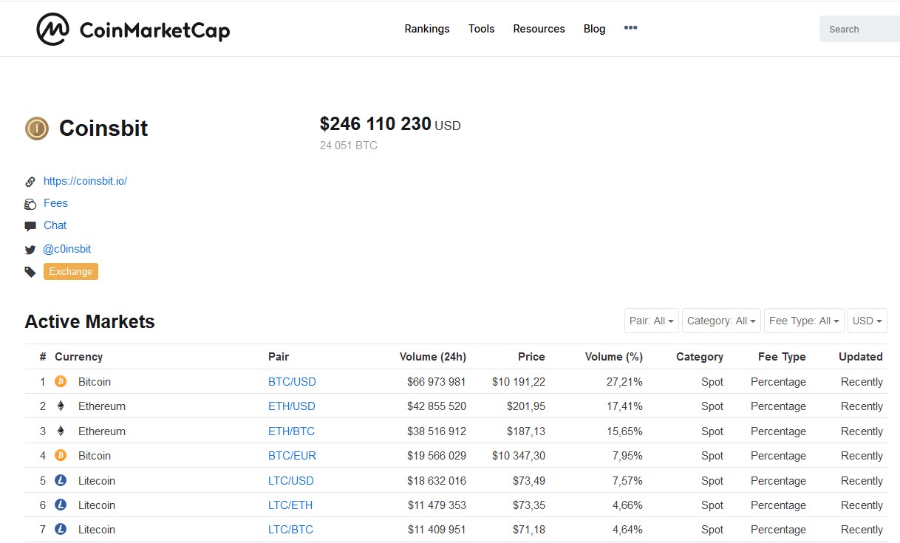Open the Category: All filter dropdown

(x=721, y=321)
